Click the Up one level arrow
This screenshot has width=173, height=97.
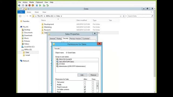pos(30,16)
